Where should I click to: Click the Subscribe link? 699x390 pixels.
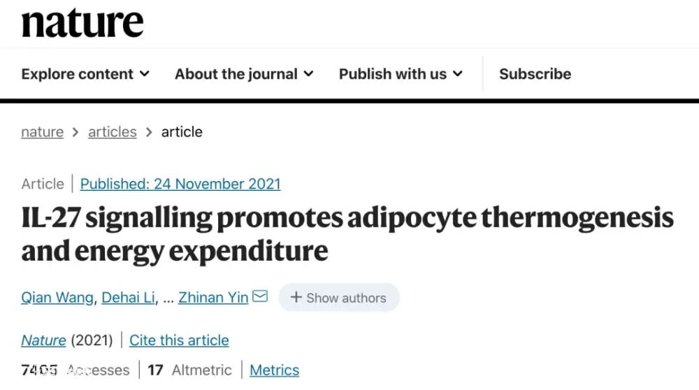(x=535, y=74)
